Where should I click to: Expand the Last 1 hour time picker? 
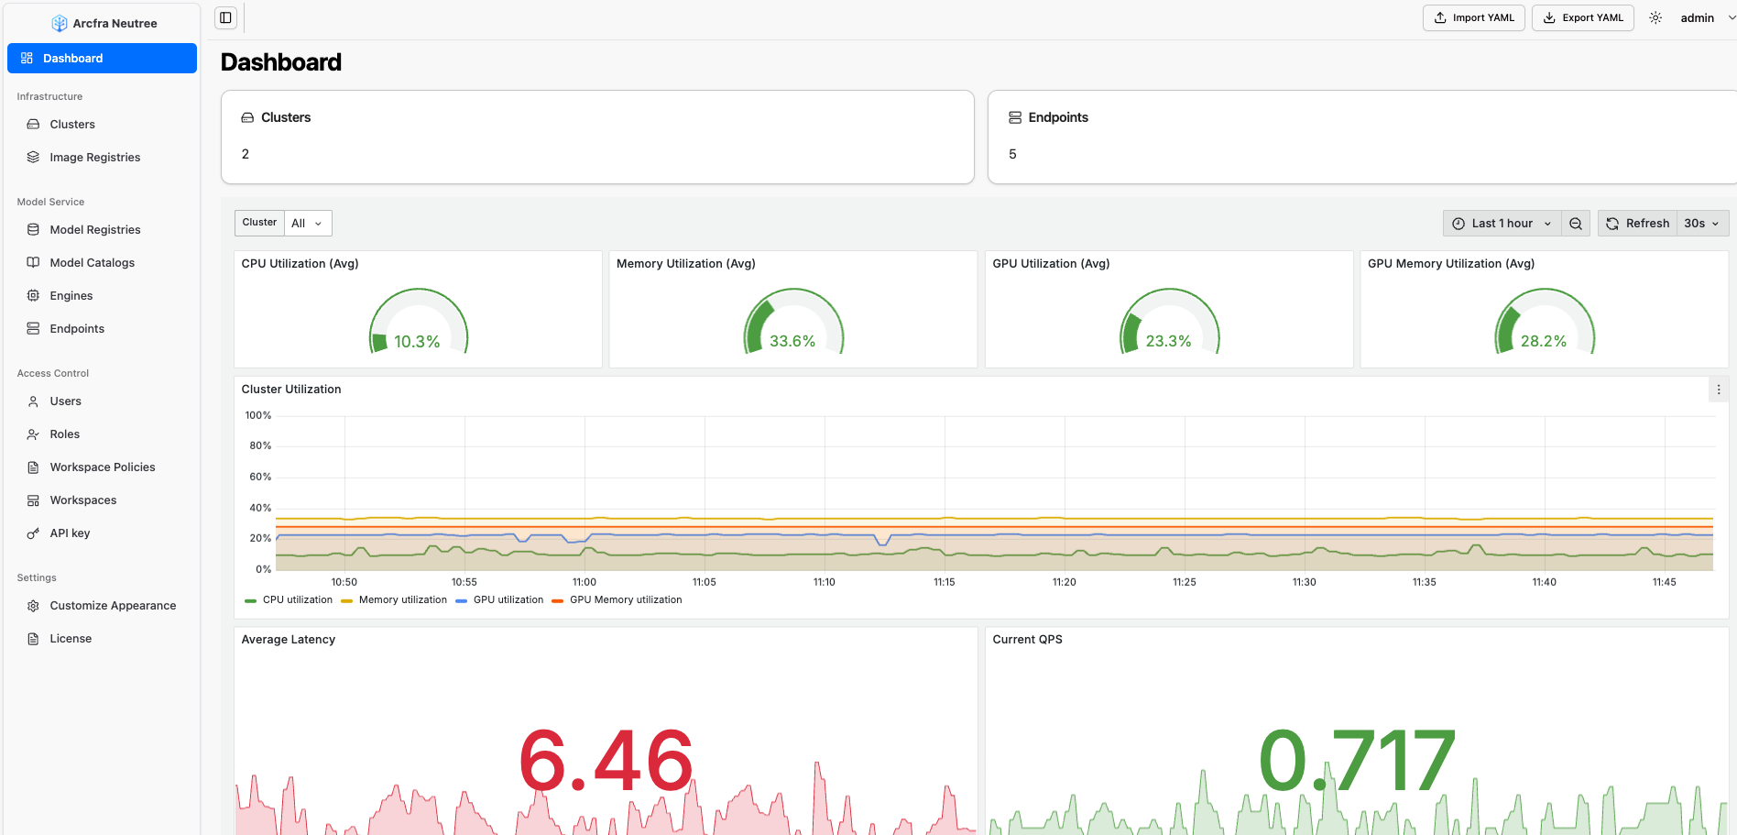pos(1502,224)
